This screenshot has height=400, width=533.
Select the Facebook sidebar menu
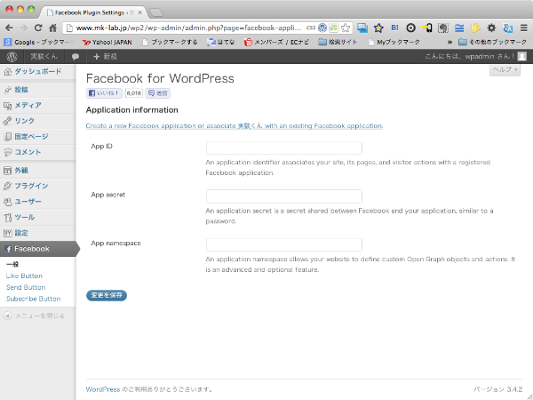click(37, 249)
